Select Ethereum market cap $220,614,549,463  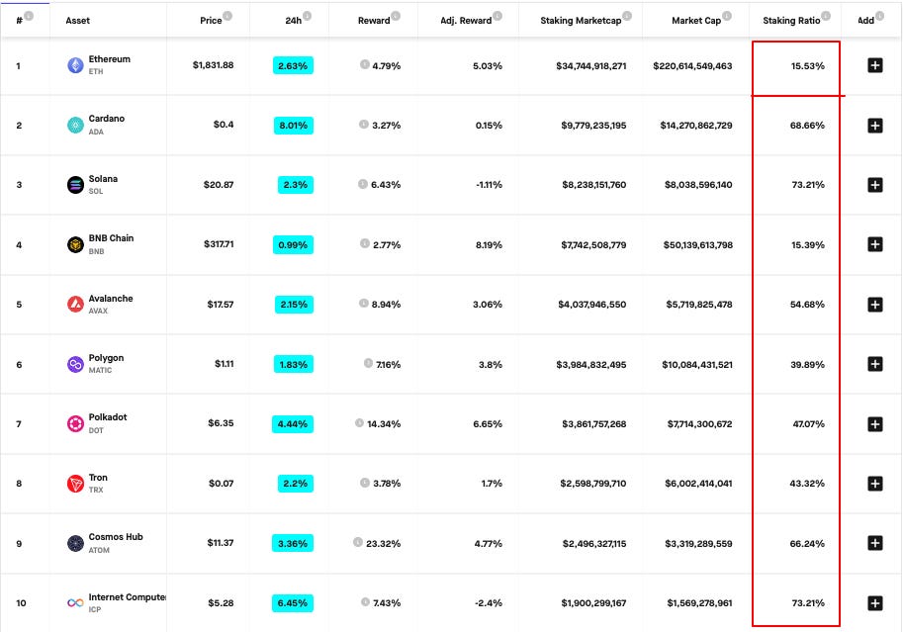click(692, 66)
